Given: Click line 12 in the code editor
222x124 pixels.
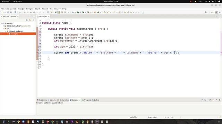Looking at the screenshot, I should click(131, 53).
